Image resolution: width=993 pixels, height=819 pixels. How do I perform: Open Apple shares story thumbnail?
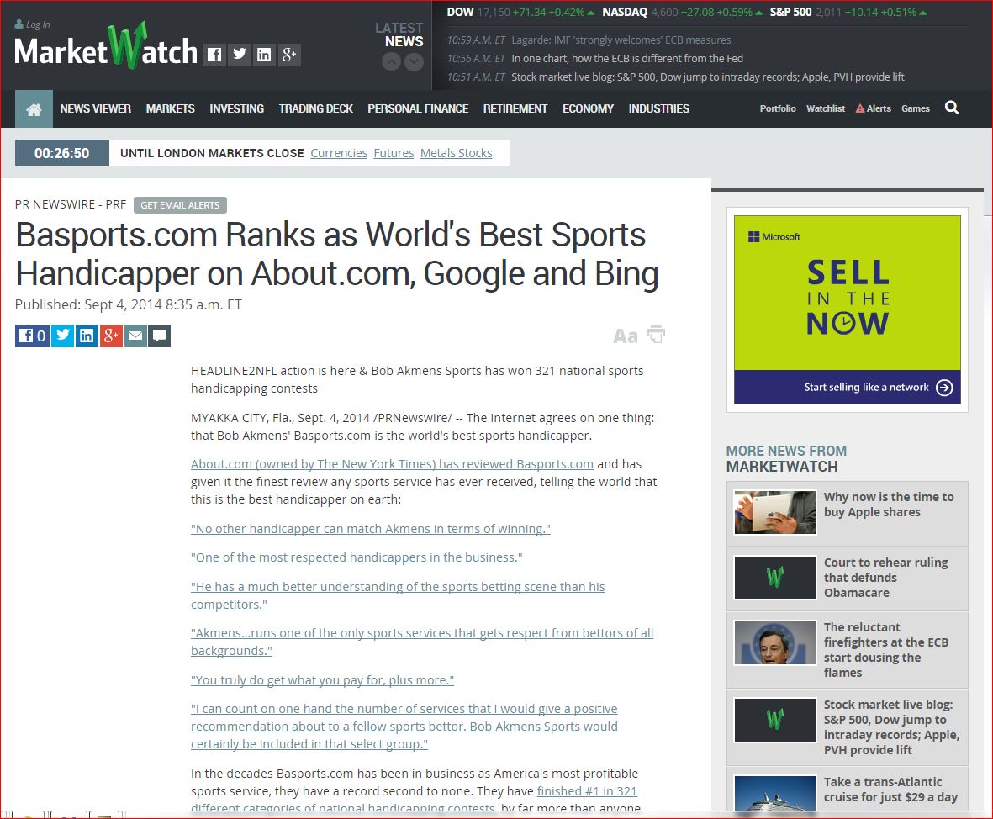point(775,512)
